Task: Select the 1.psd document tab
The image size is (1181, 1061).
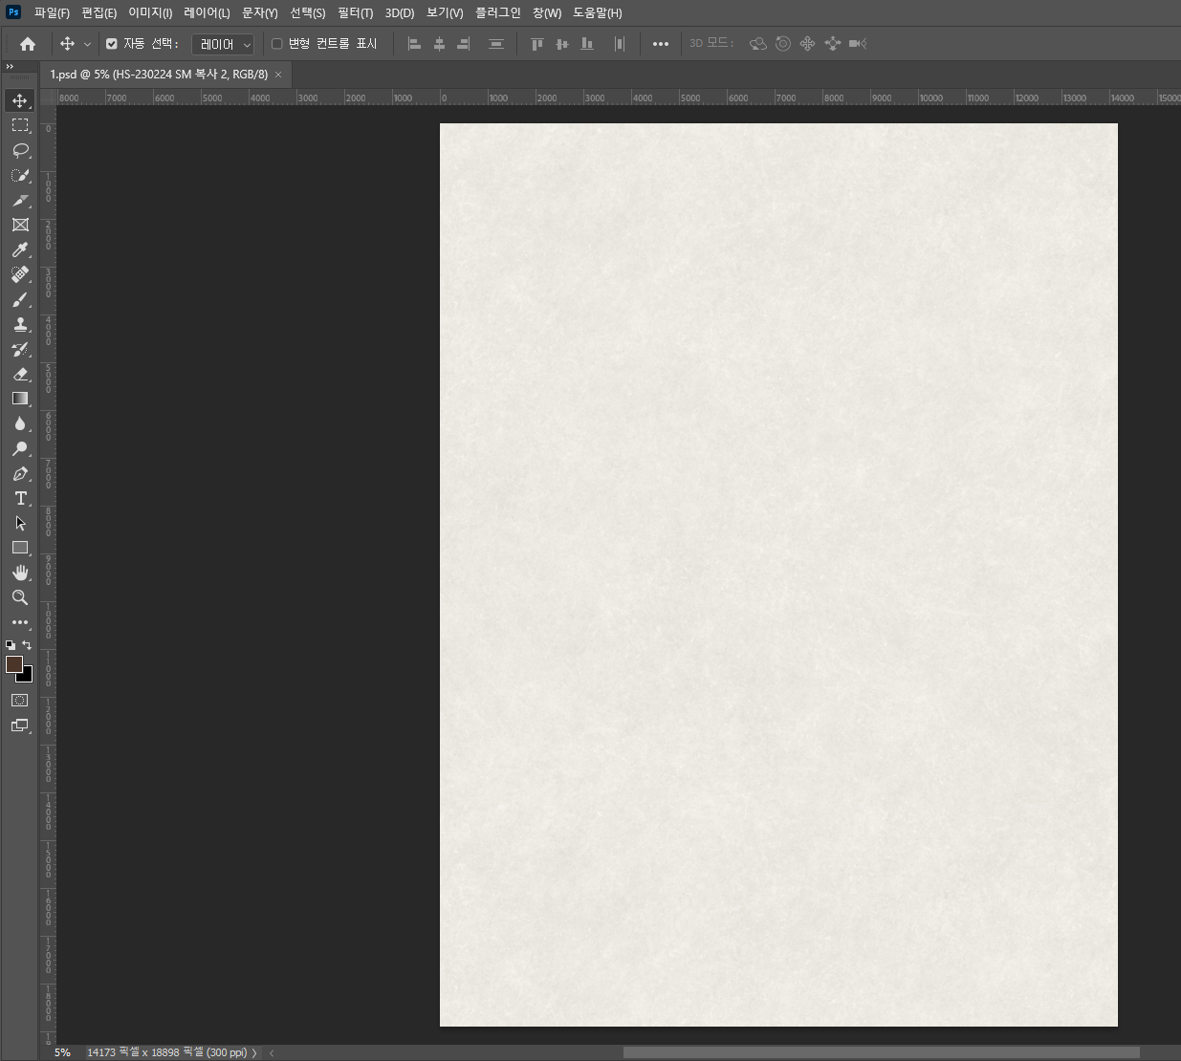Action: [159, 75]
